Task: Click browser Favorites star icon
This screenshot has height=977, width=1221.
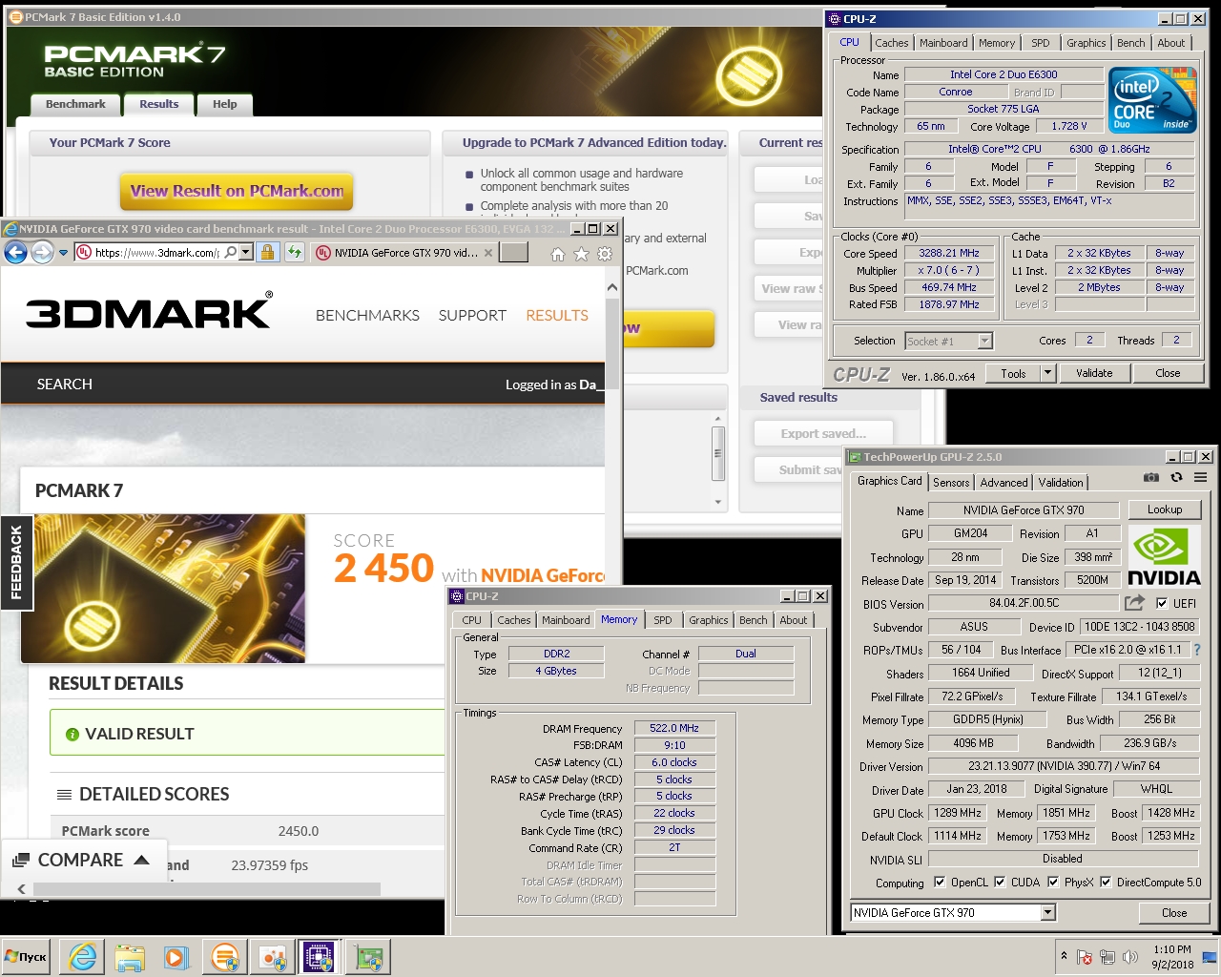Action: point(581,254)
